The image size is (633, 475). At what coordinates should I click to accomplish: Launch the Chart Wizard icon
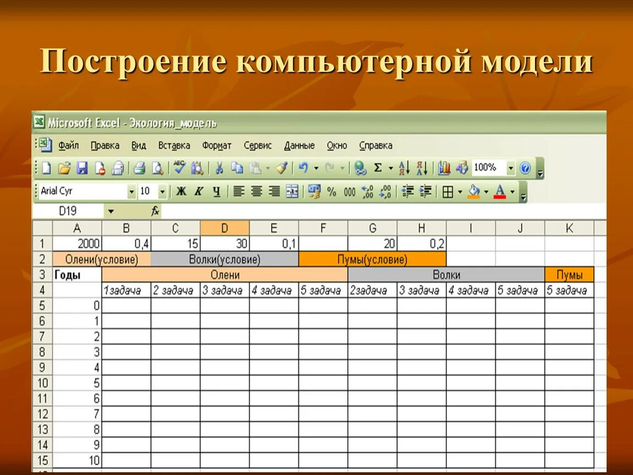pos(444,168)
